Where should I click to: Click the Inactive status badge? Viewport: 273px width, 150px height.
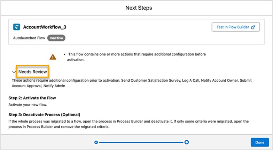(x=56, y=38)
